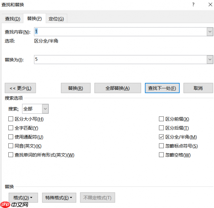The height and width of the screenshot is (208, 214).
Task: Click the 查找内容 input field
Action: pyautogui.click(x=121, y=32)
